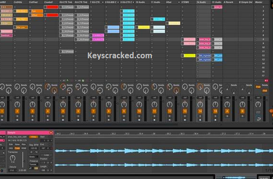
Task: Click the Save button in Sample box
Action: pos(17,144)
